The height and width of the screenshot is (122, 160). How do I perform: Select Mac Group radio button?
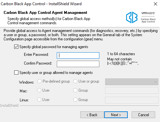point(75,90)
